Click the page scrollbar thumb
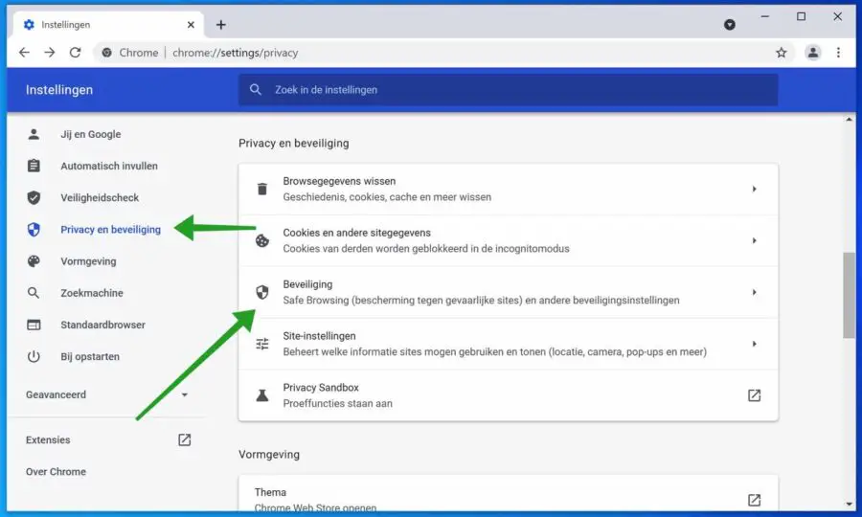This screenshot has height=517, width=862. click(849, 296)
